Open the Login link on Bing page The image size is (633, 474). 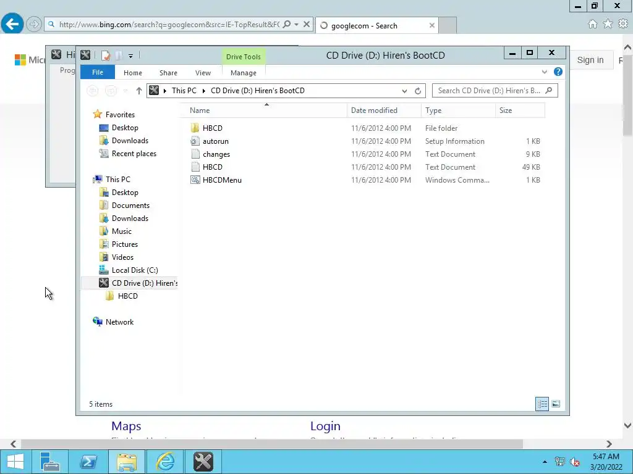pos(325,426)
